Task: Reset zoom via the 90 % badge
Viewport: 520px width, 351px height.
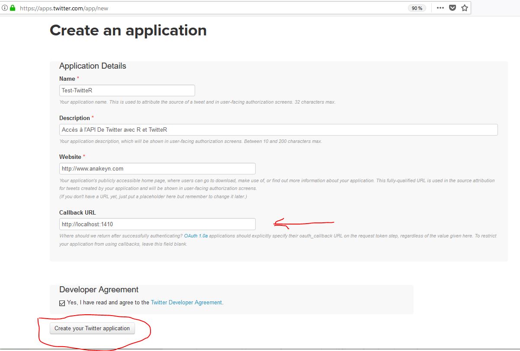Action: click(x=417, y=8)
